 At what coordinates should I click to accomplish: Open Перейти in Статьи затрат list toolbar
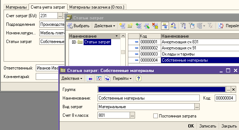[232, 26]
